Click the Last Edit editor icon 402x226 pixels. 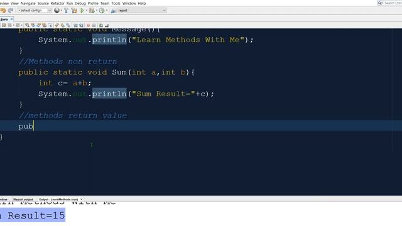(4, 25)
